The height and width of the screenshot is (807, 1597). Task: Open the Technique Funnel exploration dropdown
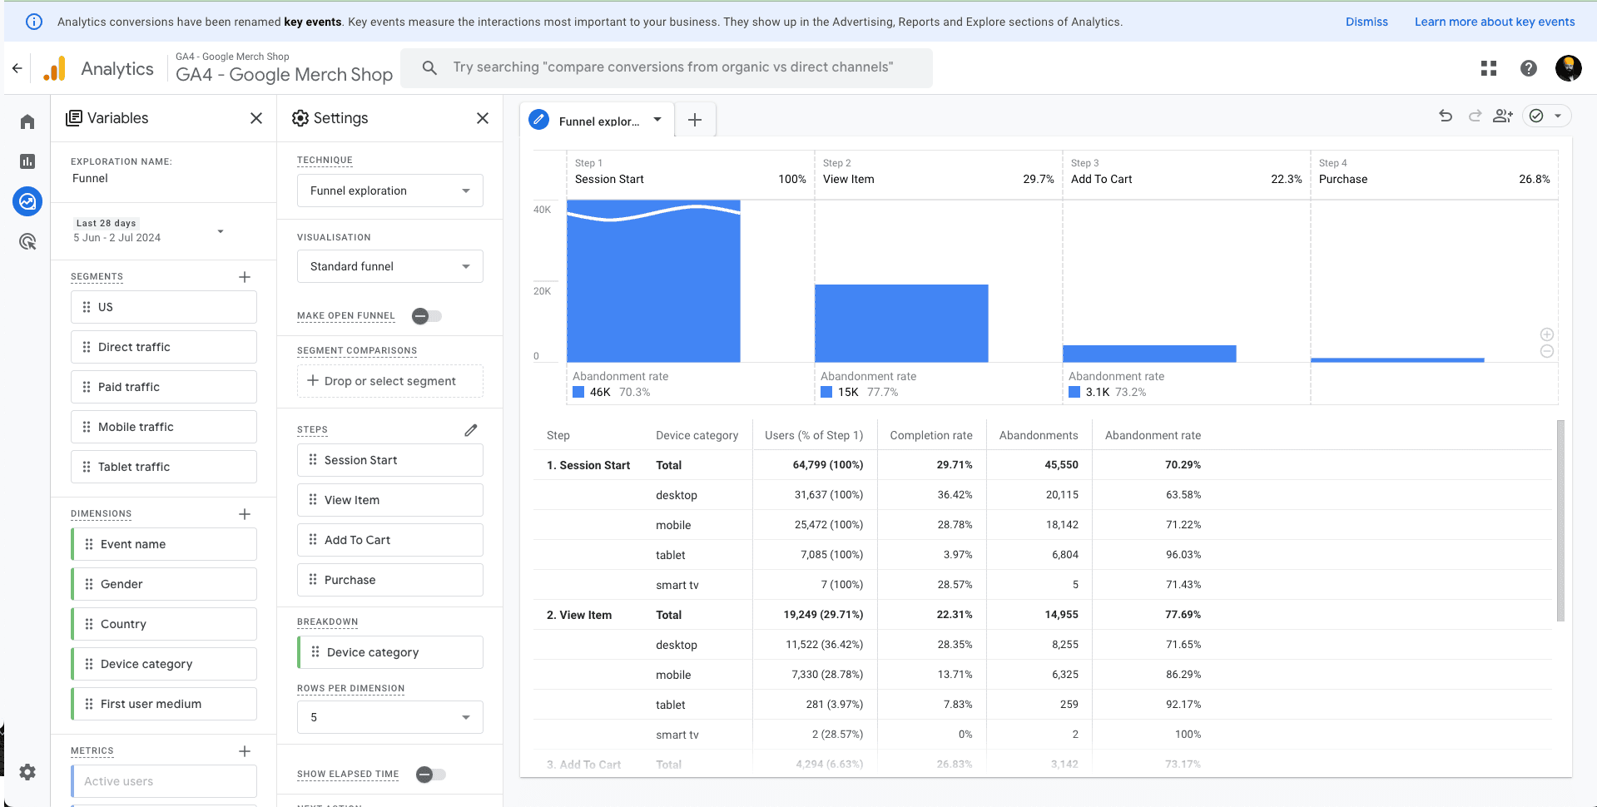pos(390,191)
